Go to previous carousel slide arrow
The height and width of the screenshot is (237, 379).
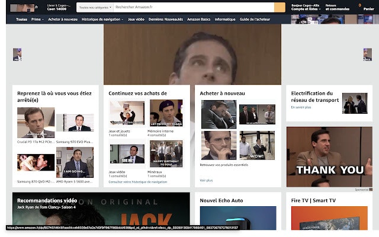tap(17, 55)
